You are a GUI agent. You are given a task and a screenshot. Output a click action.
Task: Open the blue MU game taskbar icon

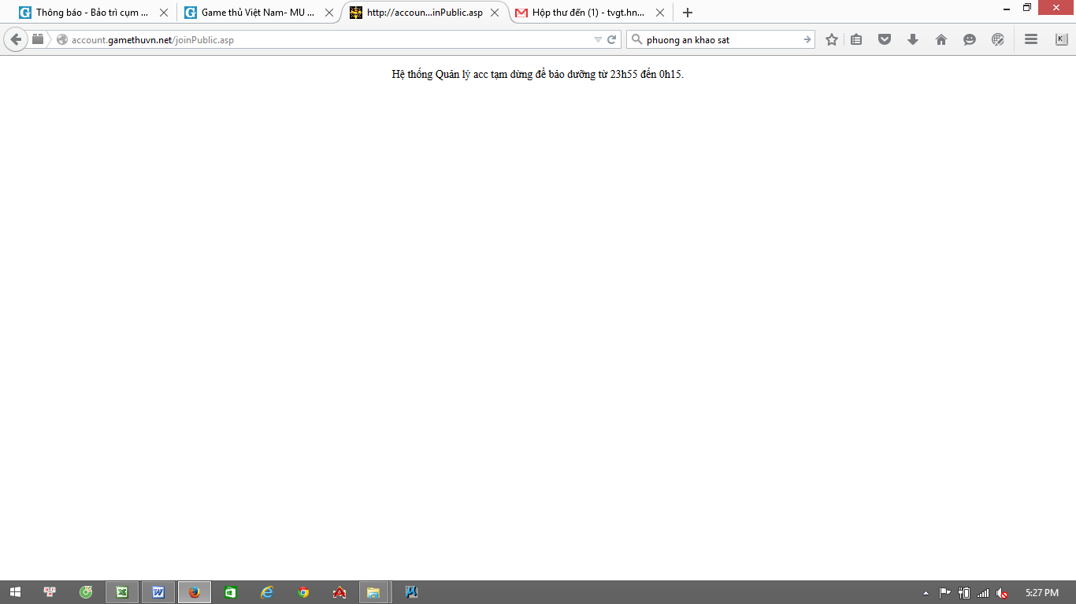pyautogui.click(x=411, y=592)
